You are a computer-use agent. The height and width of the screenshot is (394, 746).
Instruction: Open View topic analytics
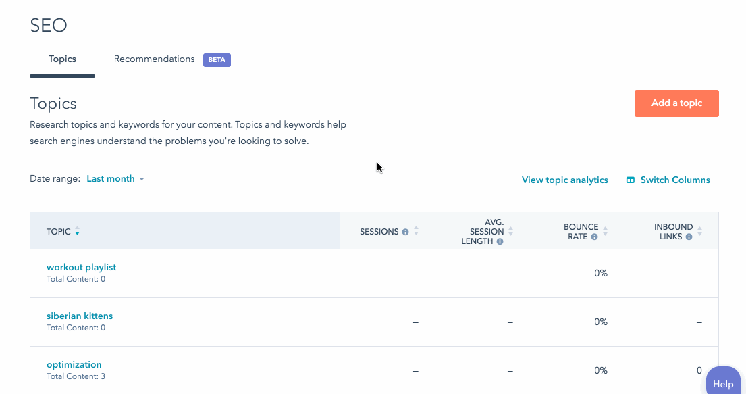tap(564, 180)
